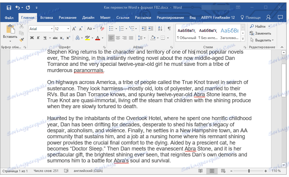
Task: Toggle bold formatting with the Ж button
Action: 32,38
